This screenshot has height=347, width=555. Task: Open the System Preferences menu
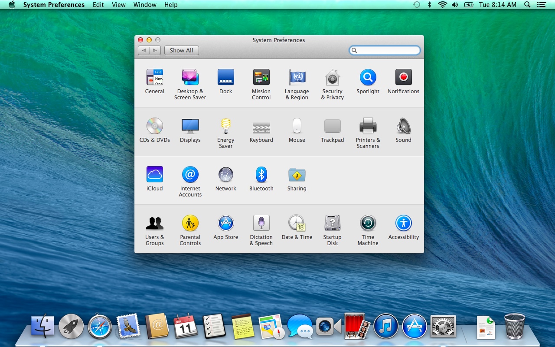click(54, 5)
